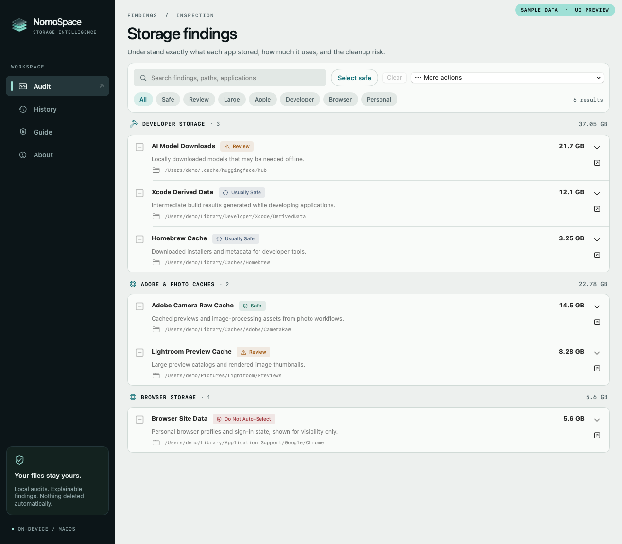The width and height of the screenshot is (622, 544).
Task: Toggle the Xcode Derived Data checkbox
Action: coord(139,193)
